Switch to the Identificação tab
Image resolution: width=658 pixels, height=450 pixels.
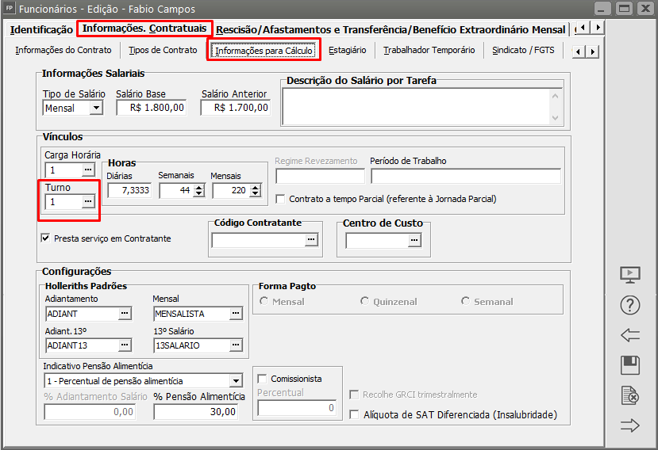point(41,29)
